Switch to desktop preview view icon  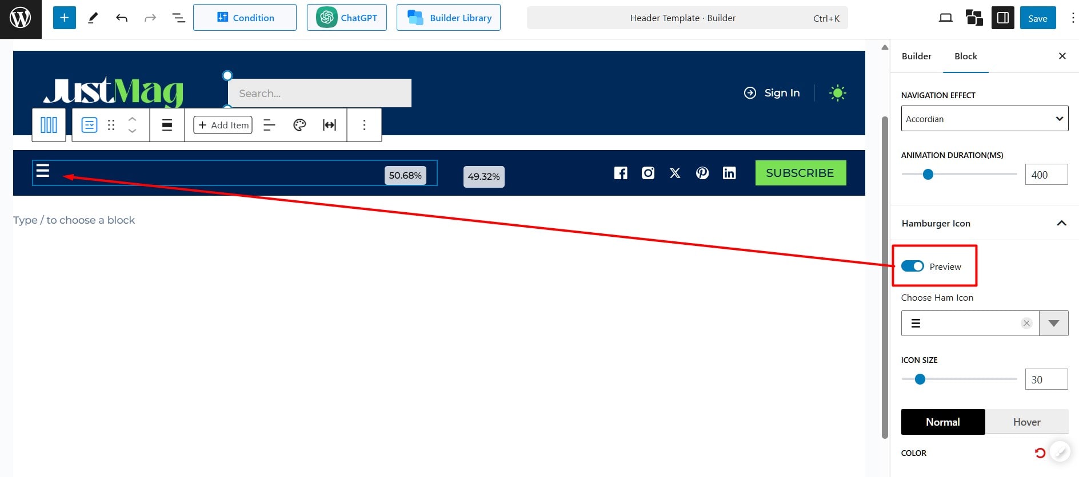946,18
